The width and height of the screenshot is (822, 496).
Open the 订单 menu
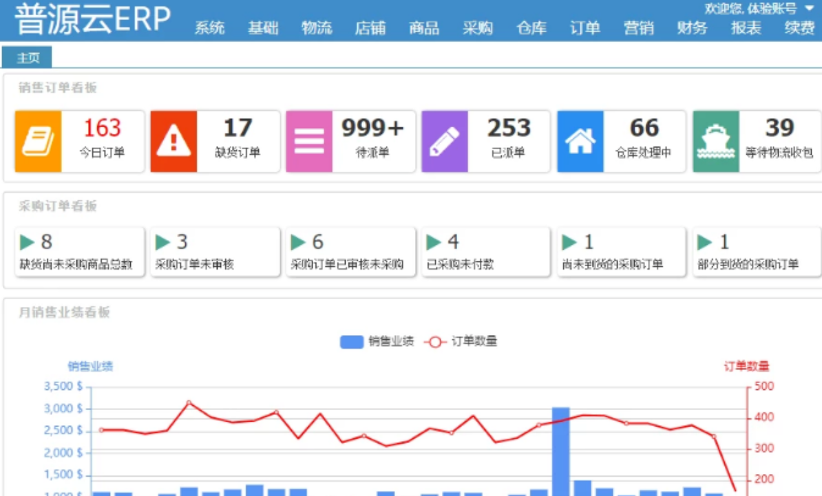click(x=584, y=28)
